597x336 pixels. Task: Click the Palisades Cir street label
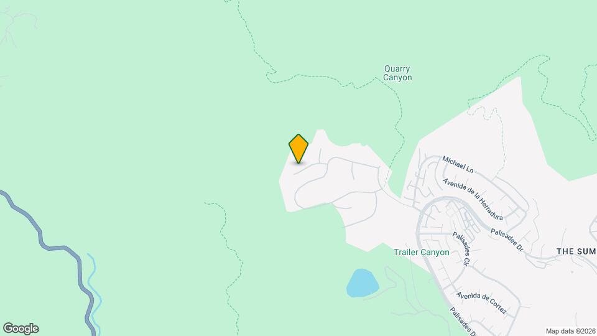click(461, 248)
